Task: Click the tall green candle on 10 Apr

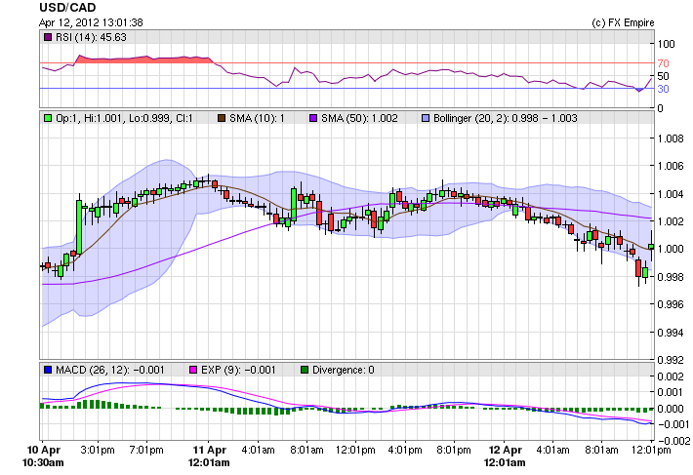Action: coord(79,227)
